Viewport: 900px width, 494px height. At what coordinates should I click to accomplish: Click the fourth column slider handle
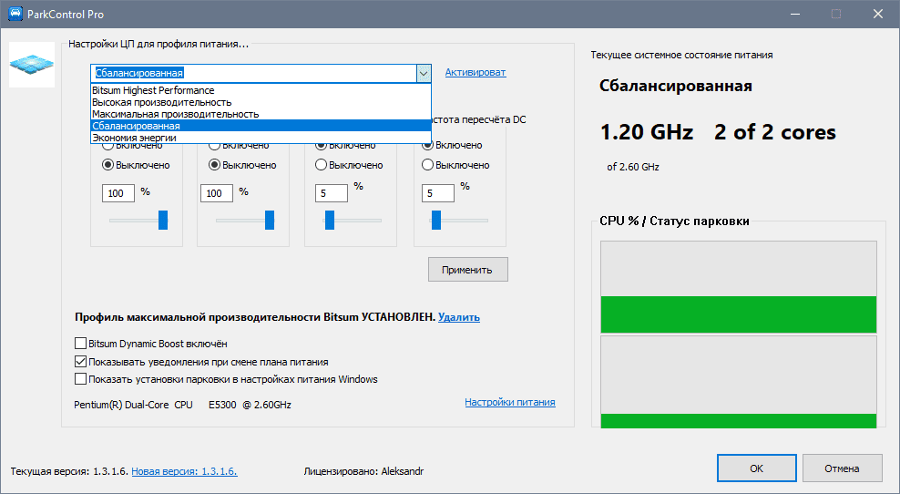pos(436,220)
